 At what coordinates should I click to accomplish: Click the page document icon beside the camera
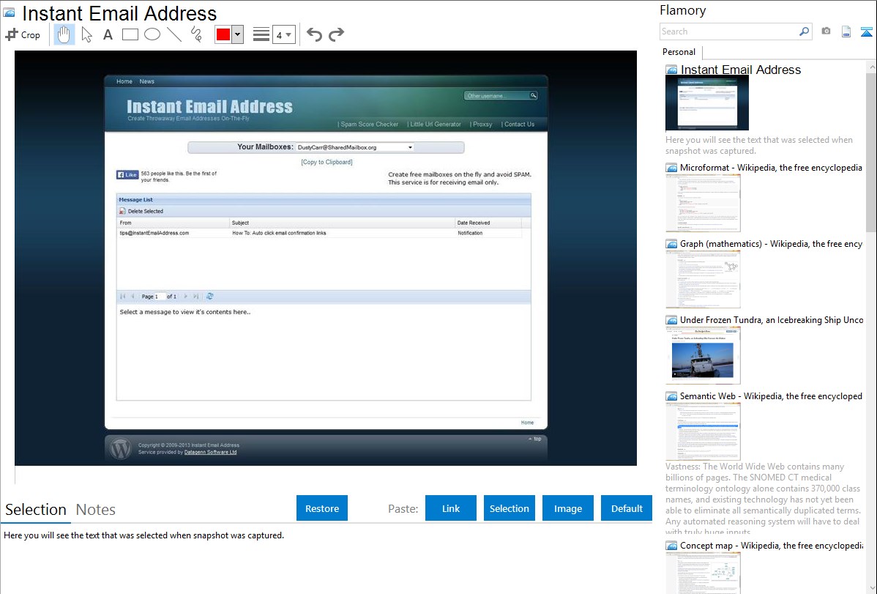click(x=846, y=31)
